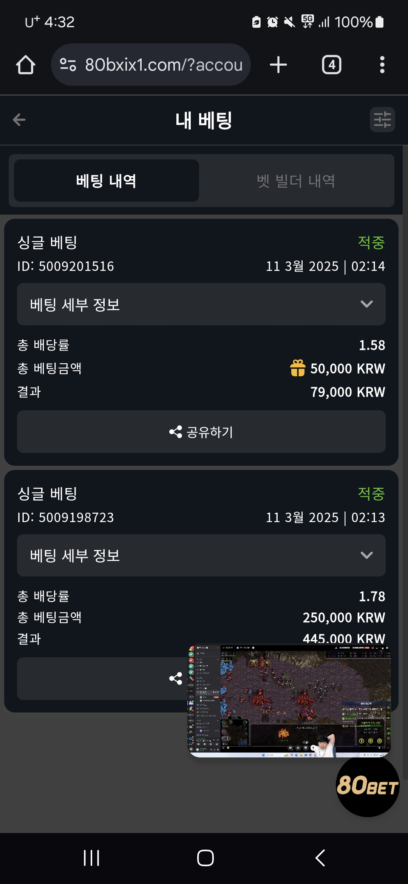
Task: Expand 베팅 세부 정보 for bet 5009198723
Action: tap(201, 555)
